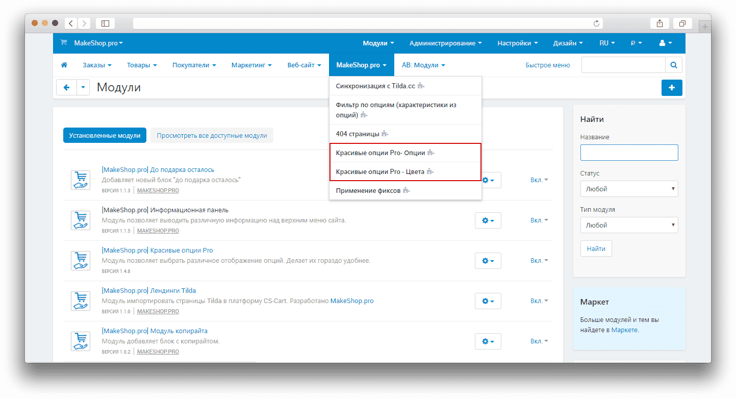Open the gear menu for Лендинги Tilda
This screenshot has width=736, height=399.
point(488,301)
